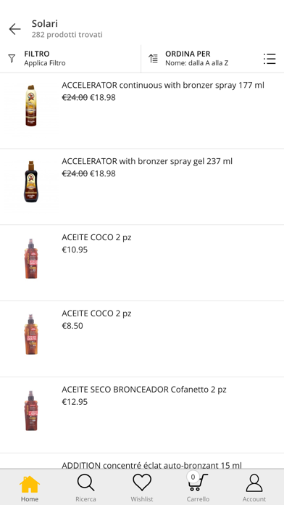Open the Account profile icon
The width and height of the screenshot is (284, 505).
click(x=254, y=483)
